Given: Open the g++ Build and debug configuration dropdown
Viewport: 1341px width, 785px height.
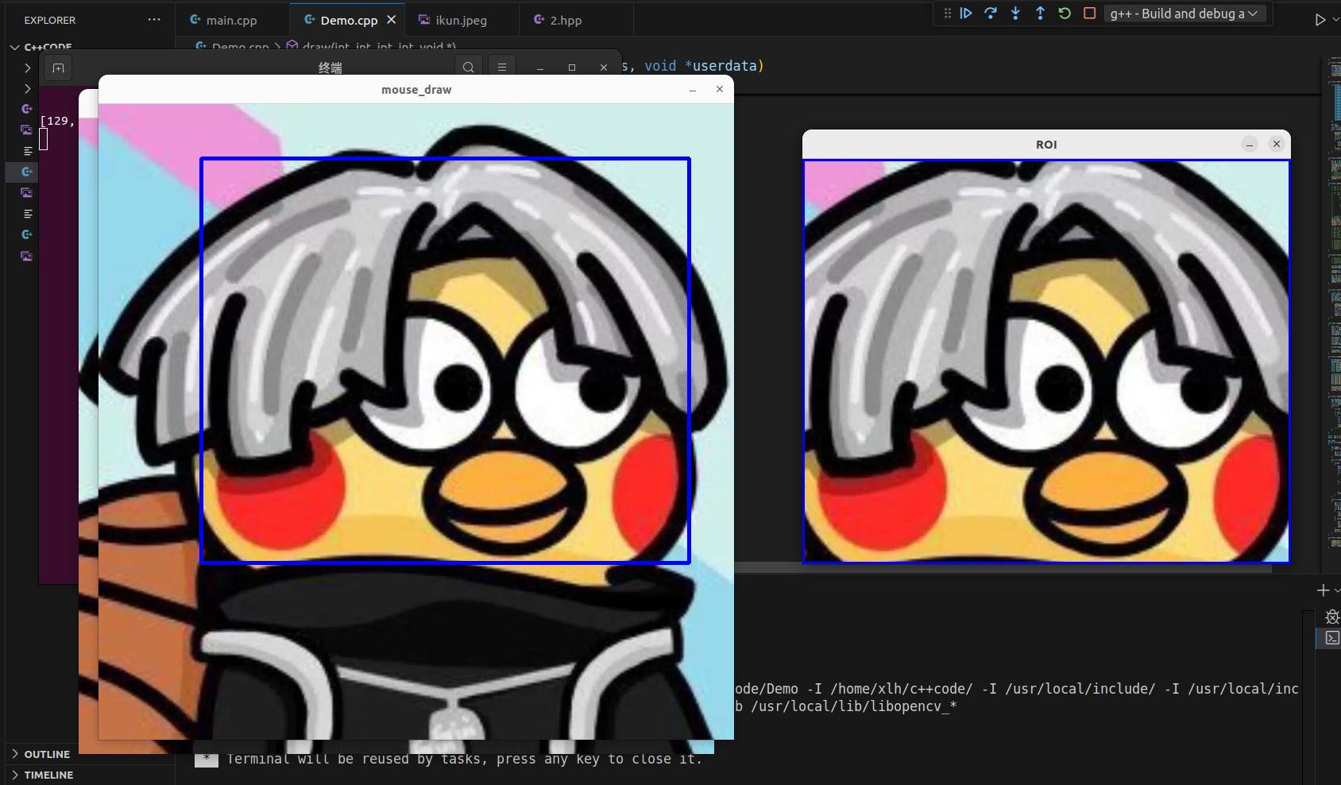Looking at the screenshot, I should (1184, 14).
